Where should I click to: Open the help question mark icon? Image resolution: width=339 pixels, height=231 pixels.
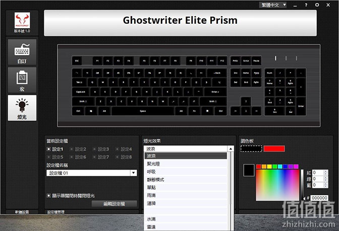coord(306,5)
